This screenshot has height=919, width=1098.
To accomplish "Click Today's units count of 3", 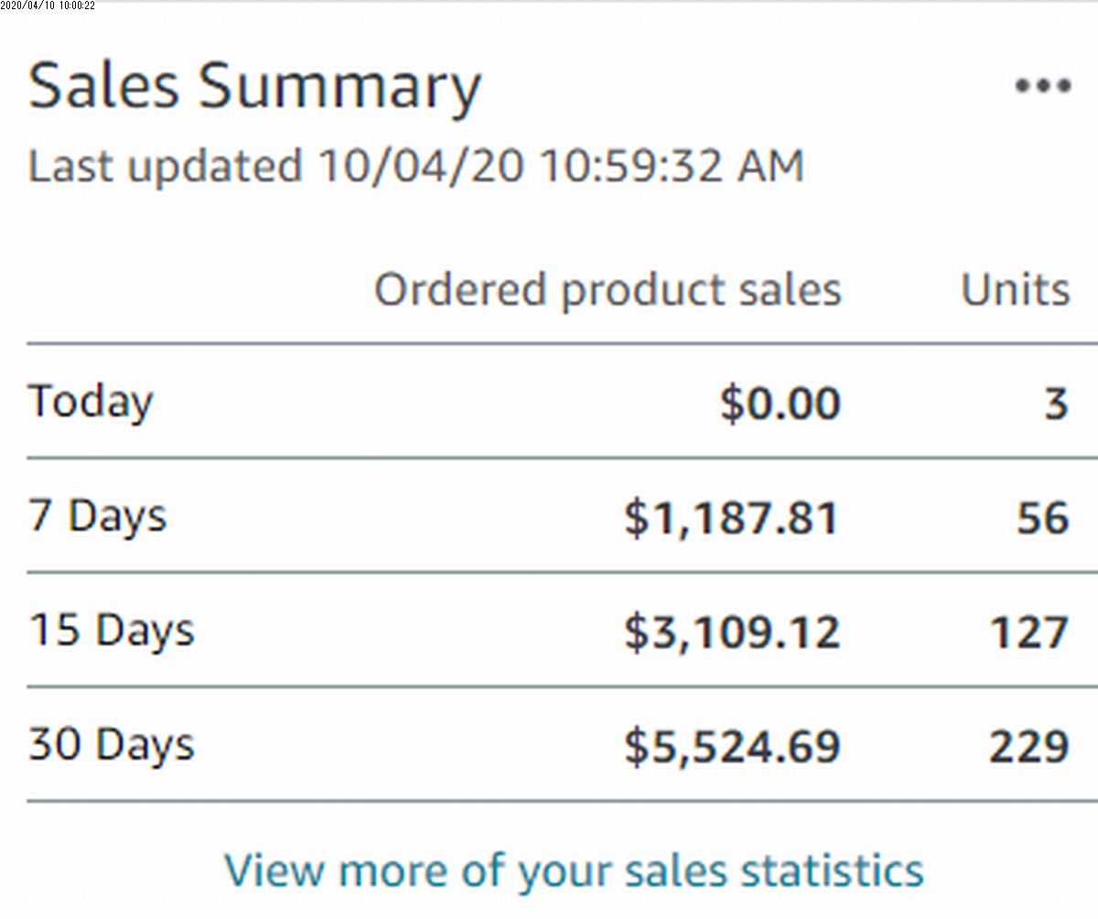I will click(1056, 404).
